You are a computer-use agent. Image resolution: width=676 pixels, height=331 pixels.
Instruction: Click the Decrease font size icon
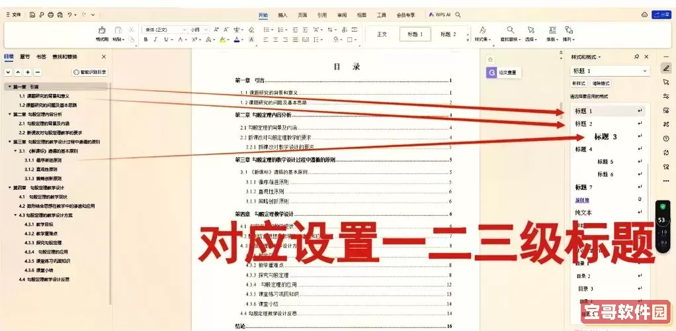[x=226, y=29]
